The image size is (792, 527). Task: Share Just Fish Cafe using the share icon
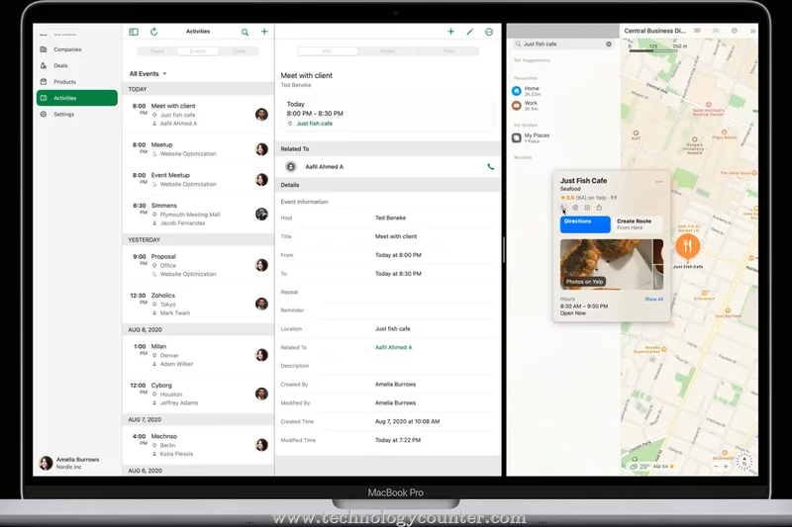600,208
